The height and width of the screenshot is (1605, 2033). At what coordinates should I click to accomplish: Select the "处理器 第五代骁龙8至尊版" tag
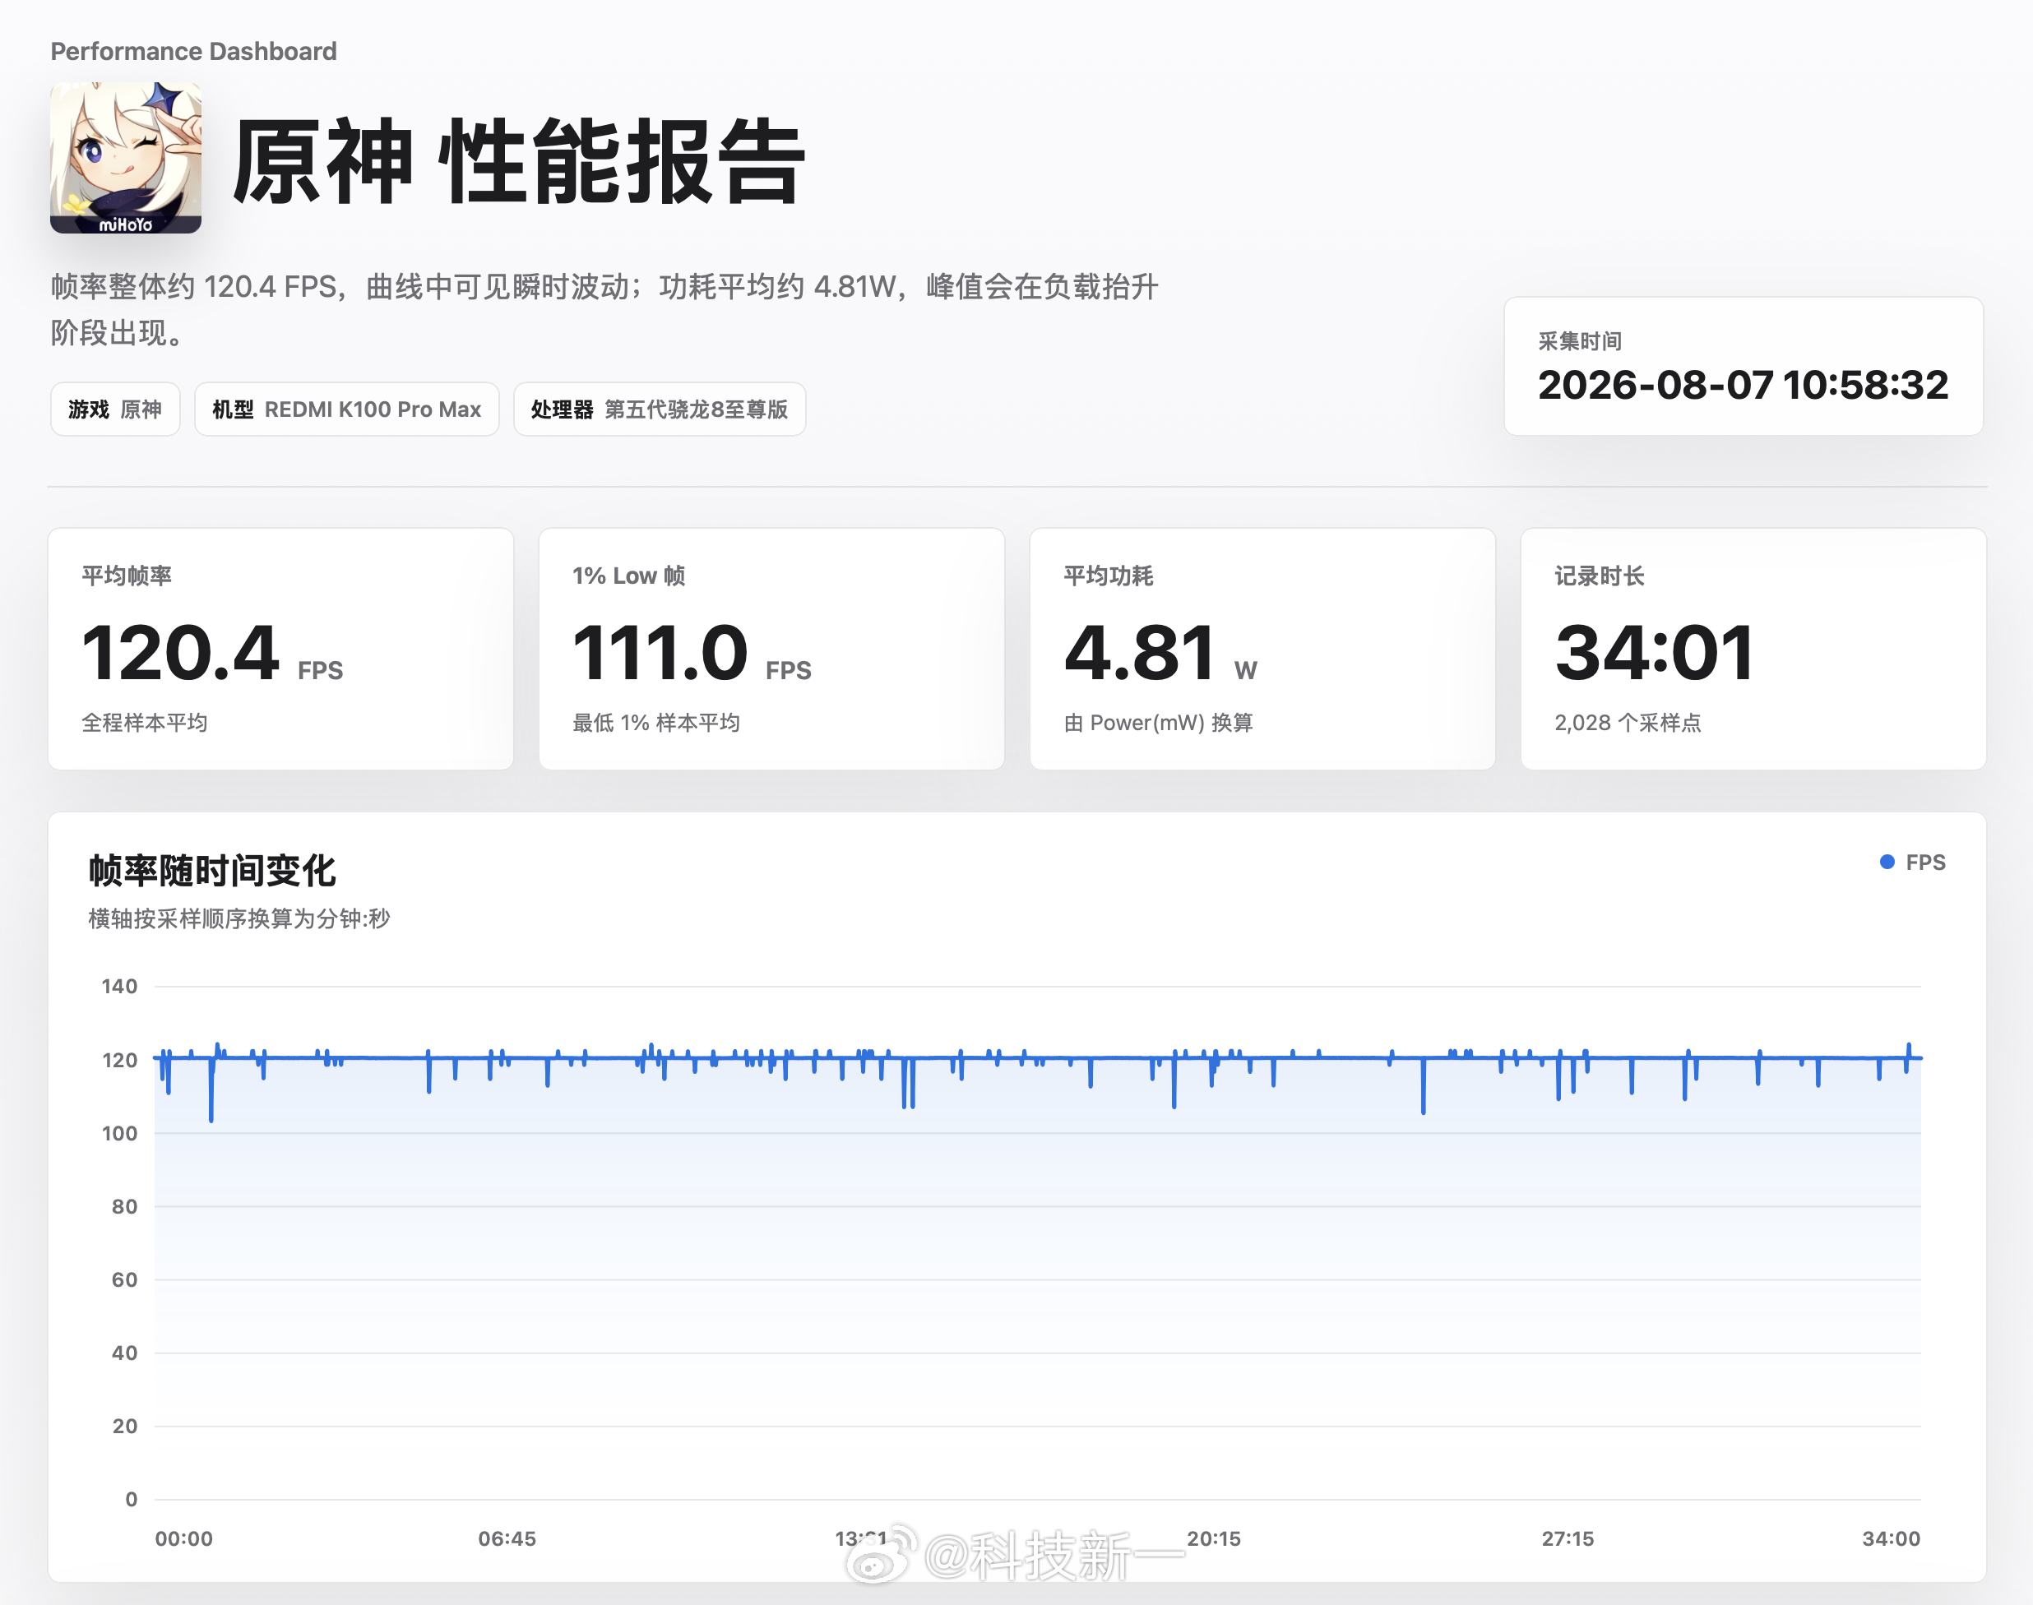tap(660, 409)
